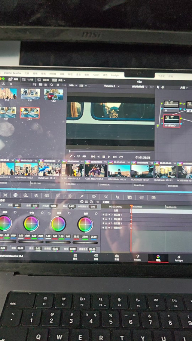
Task: Open the Power Window palette
Action: (x=94, y=197)
